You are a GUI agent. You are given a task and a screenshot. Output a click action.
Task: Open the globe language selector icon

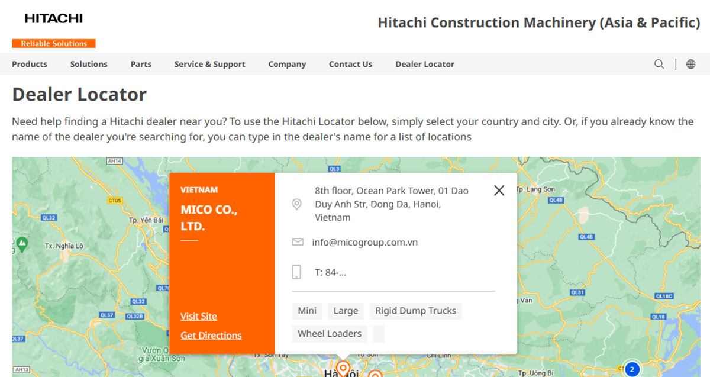click(690, 64)
